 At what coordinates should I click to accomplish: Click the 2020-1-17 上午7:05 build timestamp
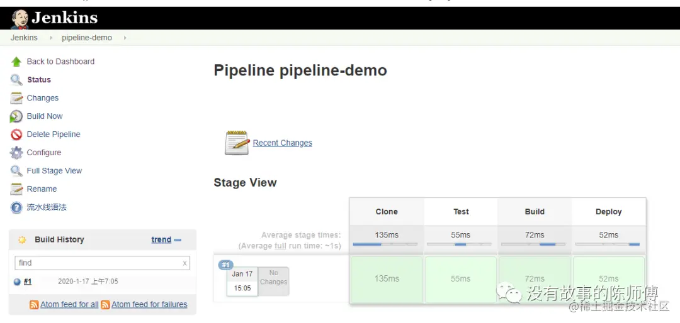click(88, 282)
